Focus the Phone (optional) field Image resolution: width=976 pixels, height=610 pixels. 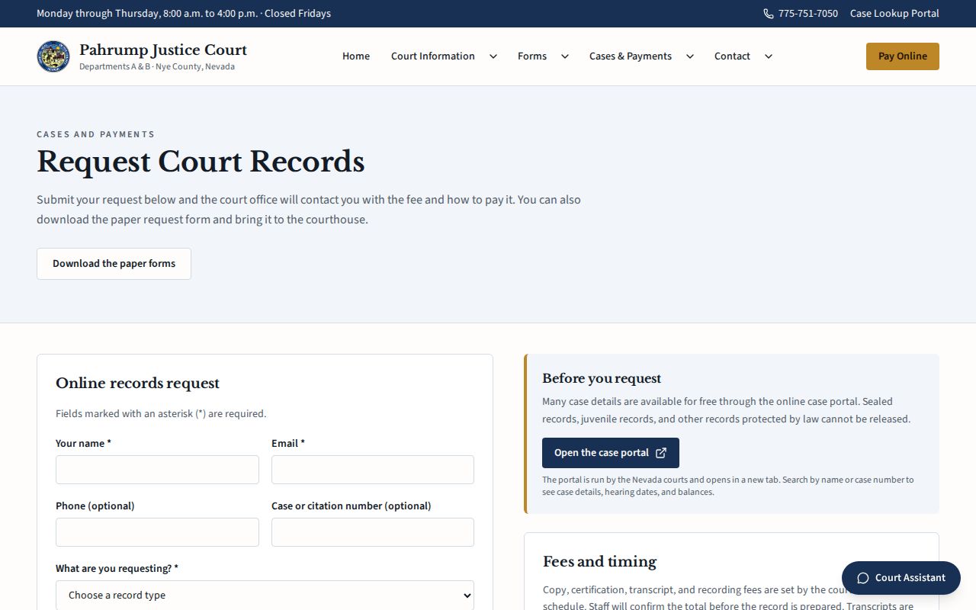coord(157,532)
